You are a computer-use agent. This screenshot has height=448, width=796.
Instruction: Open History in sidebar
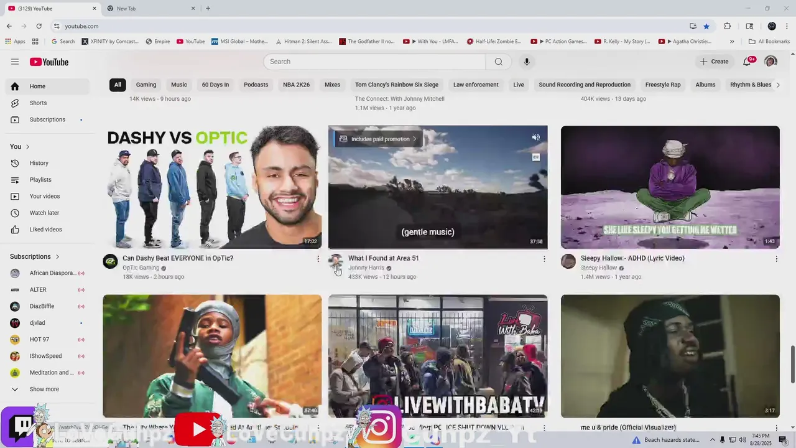pyautogui.click(x=47, y=163)
